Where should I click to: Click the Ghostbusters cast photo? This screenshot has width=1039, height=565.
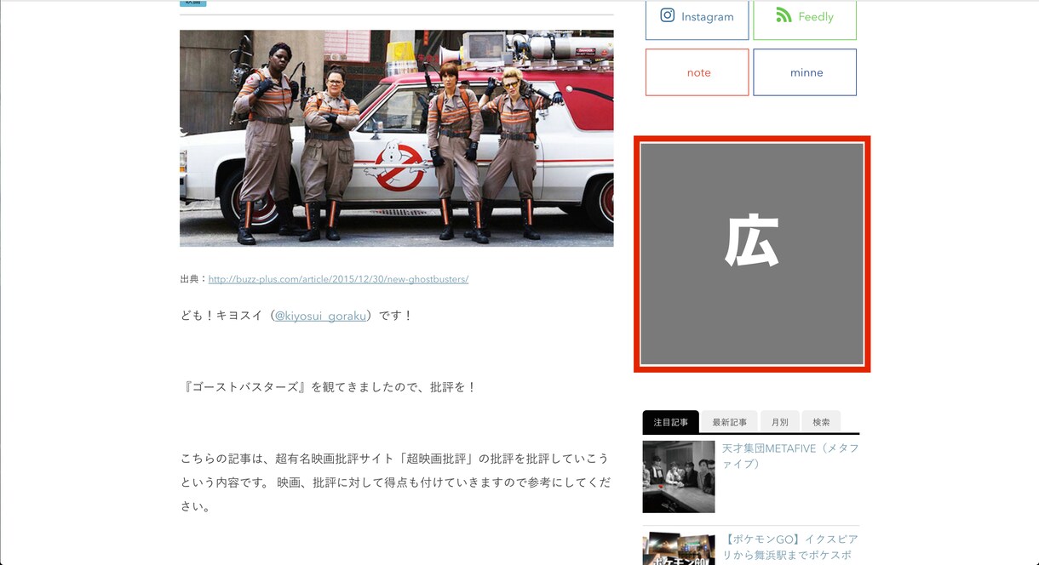pyautogui.click(x=397, y=139)
